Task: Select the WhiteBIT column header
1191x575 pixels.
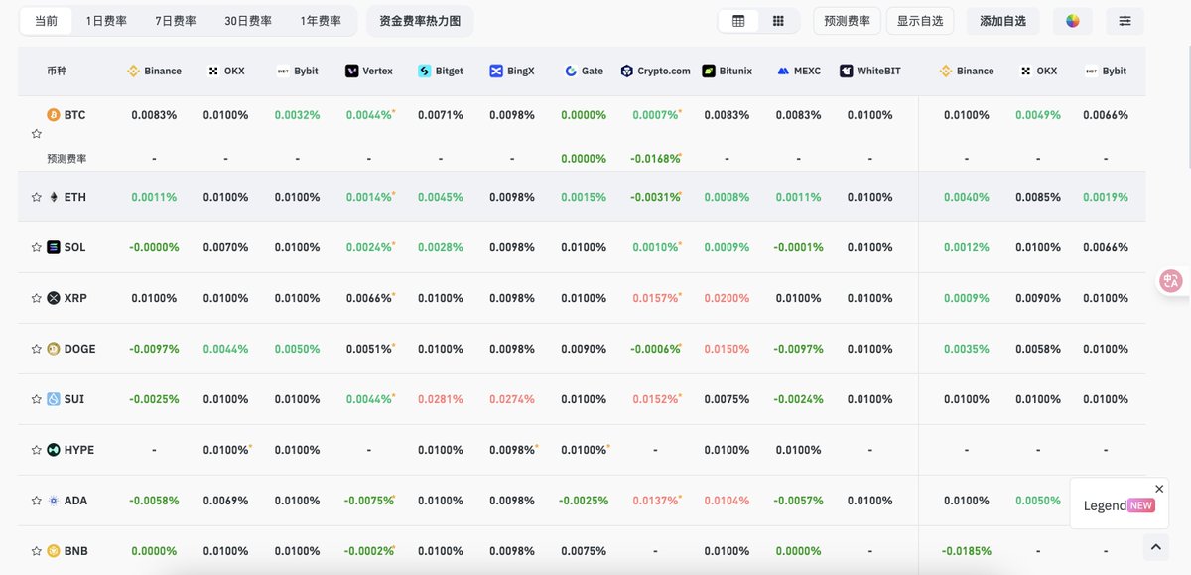Action: (x=869, y=72)
